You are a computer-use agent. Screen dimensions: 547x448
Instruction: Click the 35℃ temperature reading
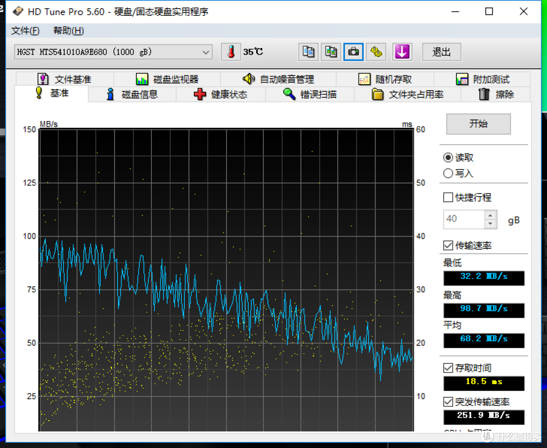tap(253, 52)
